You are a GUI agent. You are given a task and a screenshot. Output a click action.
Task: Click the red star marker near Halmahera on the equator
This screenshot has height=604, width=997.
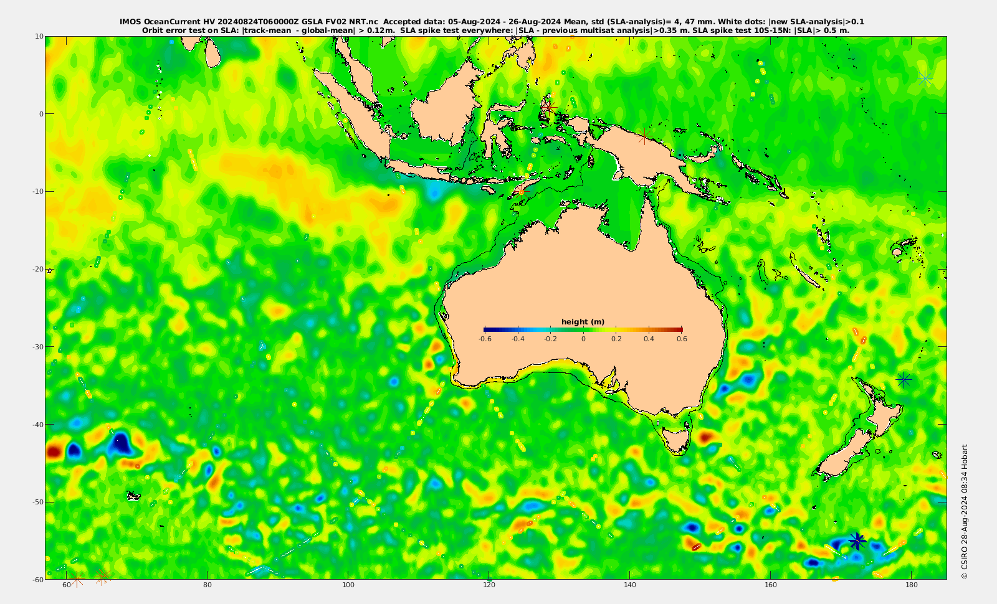pyautogui.click(x=549, y=106)
